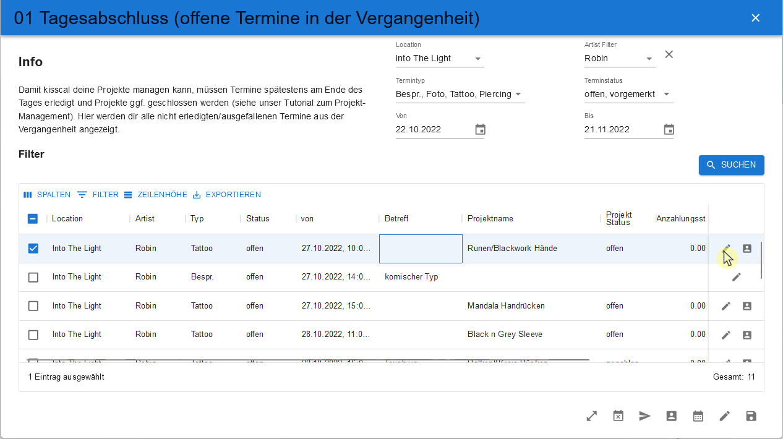
Task: Open the Von date picker calendar icon
Action: (x=481, y=129)
